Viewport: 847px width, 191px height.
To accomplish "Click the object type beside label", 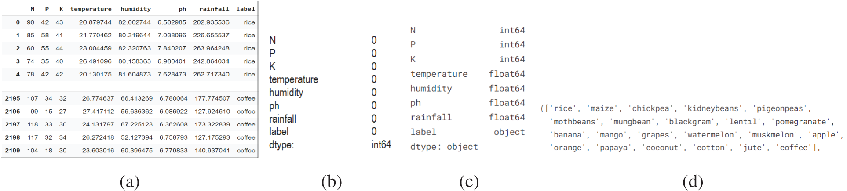I will (509, 132).
